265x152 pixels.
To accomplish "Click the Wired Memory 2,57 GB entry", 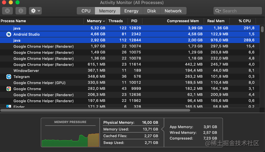I will [x=193, y=132].
